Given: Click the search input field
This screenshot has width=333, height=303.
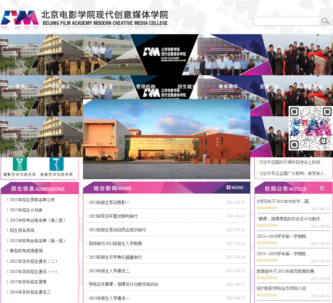Looking at the screenshot, I should coord(287,21).
